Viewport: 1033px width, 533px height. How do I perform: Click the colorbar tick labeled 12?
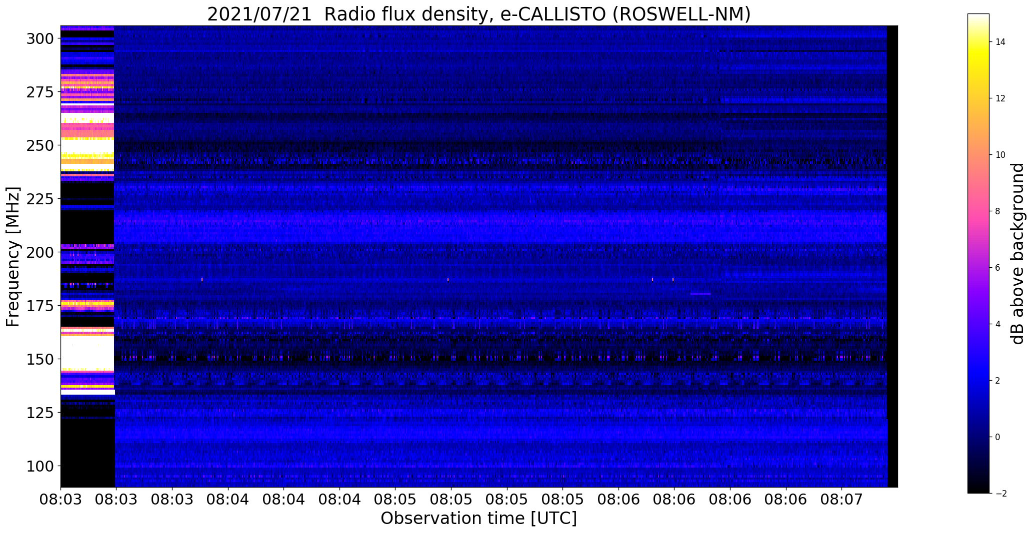click(1000, 98)
